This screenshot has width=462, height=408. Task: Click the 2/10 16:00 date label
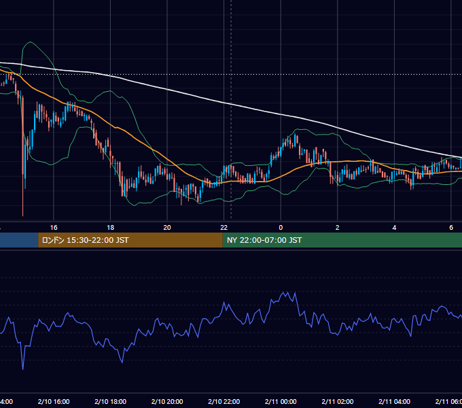point(54,401)
